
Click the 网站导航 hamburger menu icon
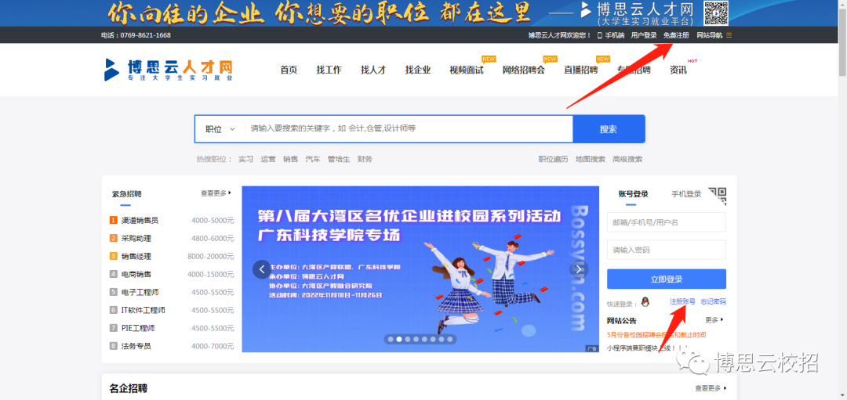tap(729, 35)
